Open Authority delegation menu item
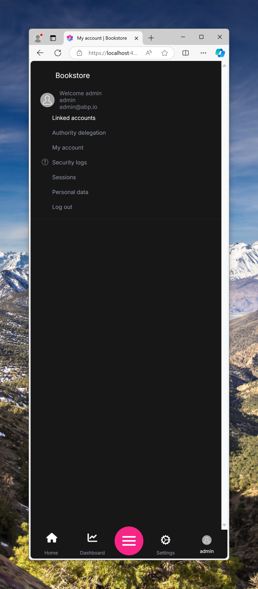Viewport: 258px width, 589px height. 79,133
